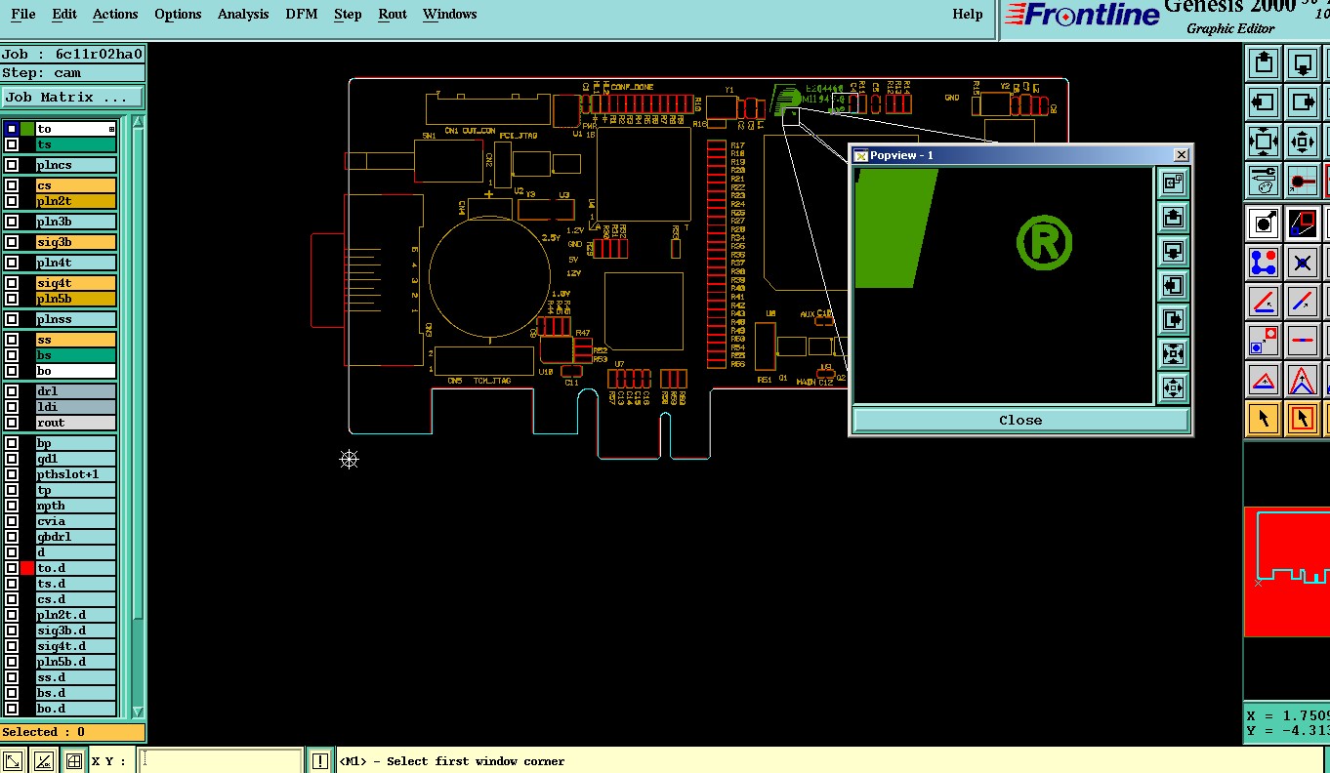
Task: Select the red and blue squares polarity tool
Action: pos(1302,224)
